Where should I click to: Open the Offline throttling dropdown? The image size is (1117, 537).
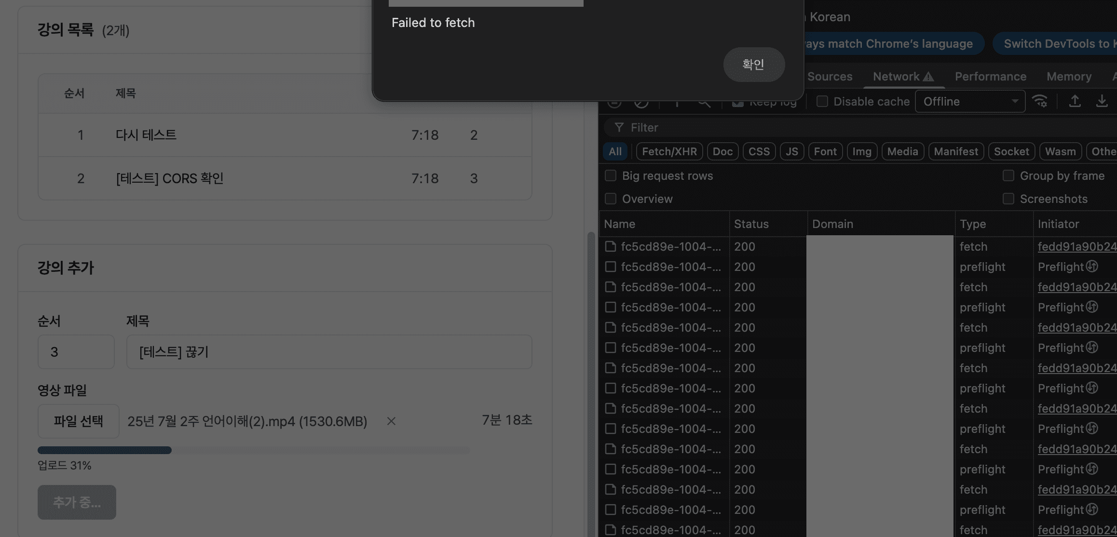pos(970,101)
